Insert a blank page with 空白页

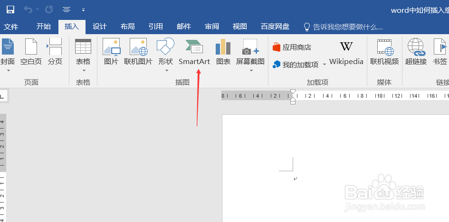[31, 52]
